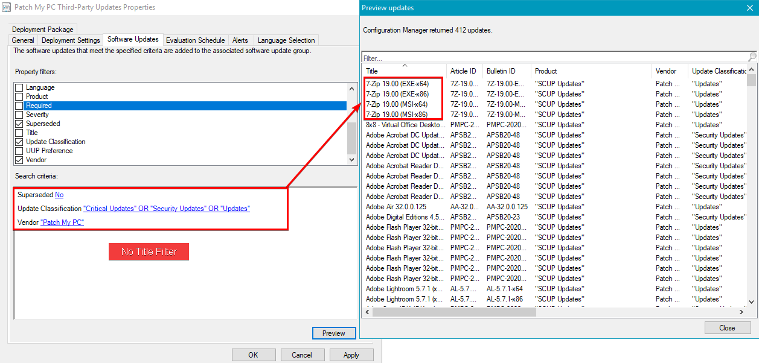Open the Deployment Settings tab
The width and height of the screenshot is (759, 363).
(71, 40)
